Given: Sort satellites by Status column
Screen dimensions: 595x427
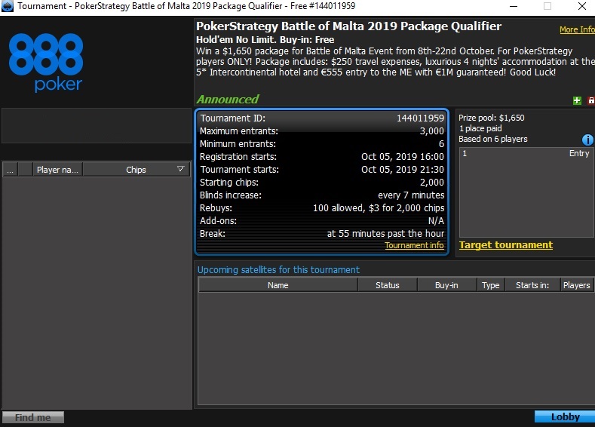Looking at the screenshot, I should (388, 285).
